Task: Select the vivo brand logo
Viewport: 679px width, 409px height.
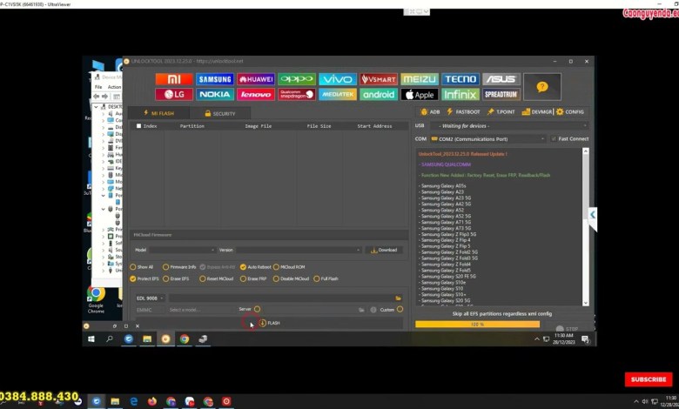Action: click(x=338, y=79)
